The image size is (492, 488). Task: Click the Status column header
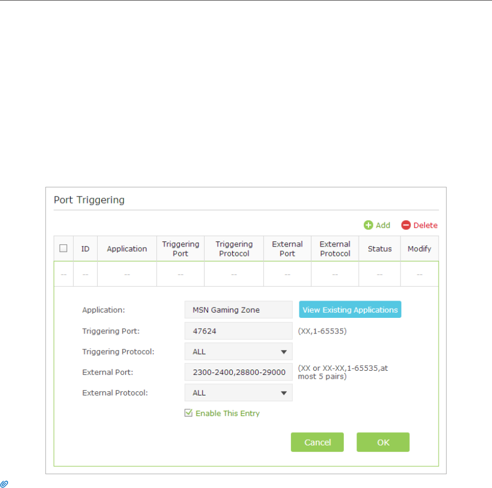[x=380, y=249]
